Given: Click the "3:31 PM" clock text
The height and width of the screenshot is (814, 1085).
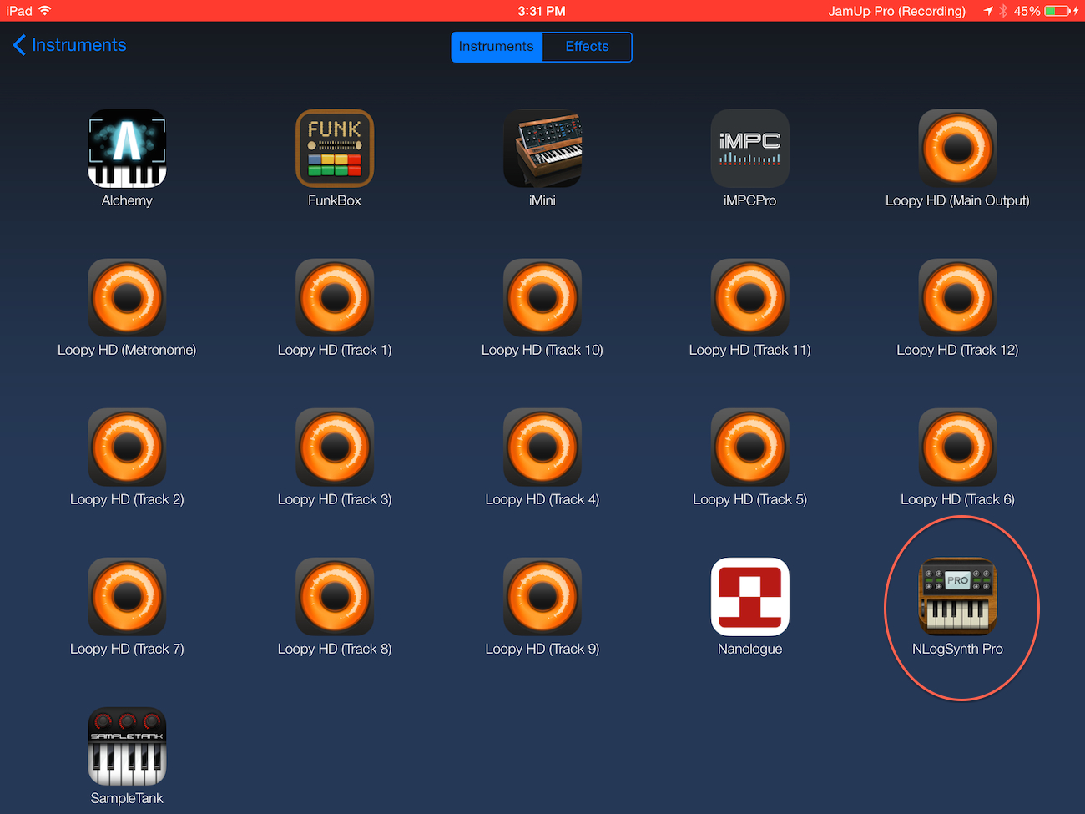Looking at the screenshot, I should [x=542, y=11].
